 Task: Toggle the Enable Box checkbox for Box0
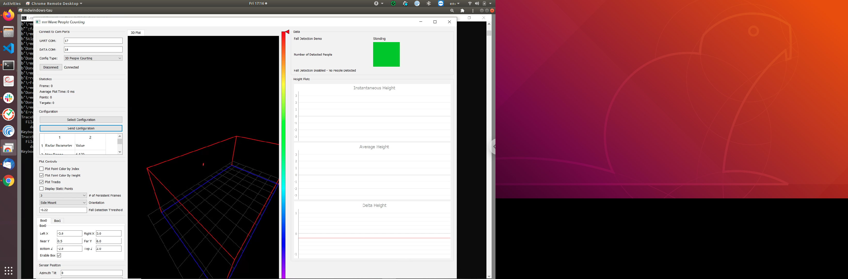pos(59,255)
